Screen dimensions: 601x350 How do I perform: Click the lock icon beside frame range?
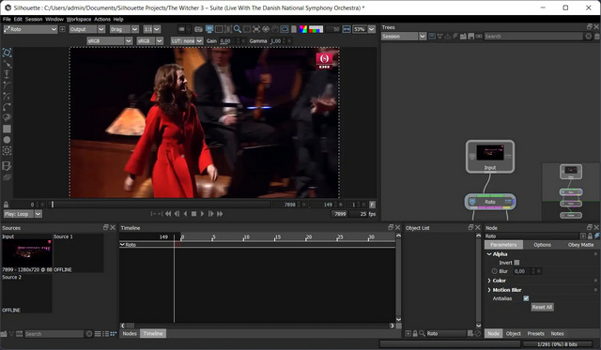[6, 205]
